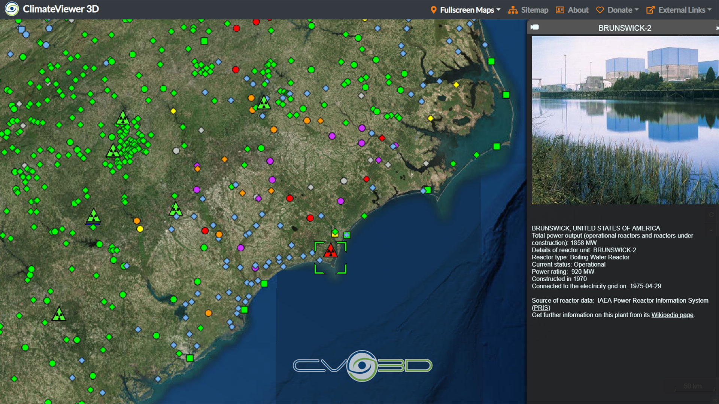This screenshot has height=404, width=719.
Task: Expand the Donate dropdown menu
Action: 620,10
